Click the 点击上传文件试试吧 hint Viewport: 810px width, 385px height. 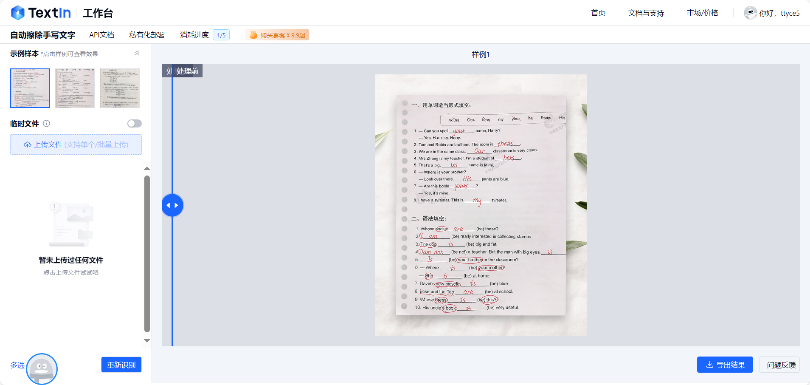pyautogui.click(x=71, y=272)
